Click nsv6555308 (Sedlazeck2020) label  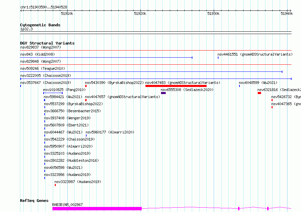[187, 90]
